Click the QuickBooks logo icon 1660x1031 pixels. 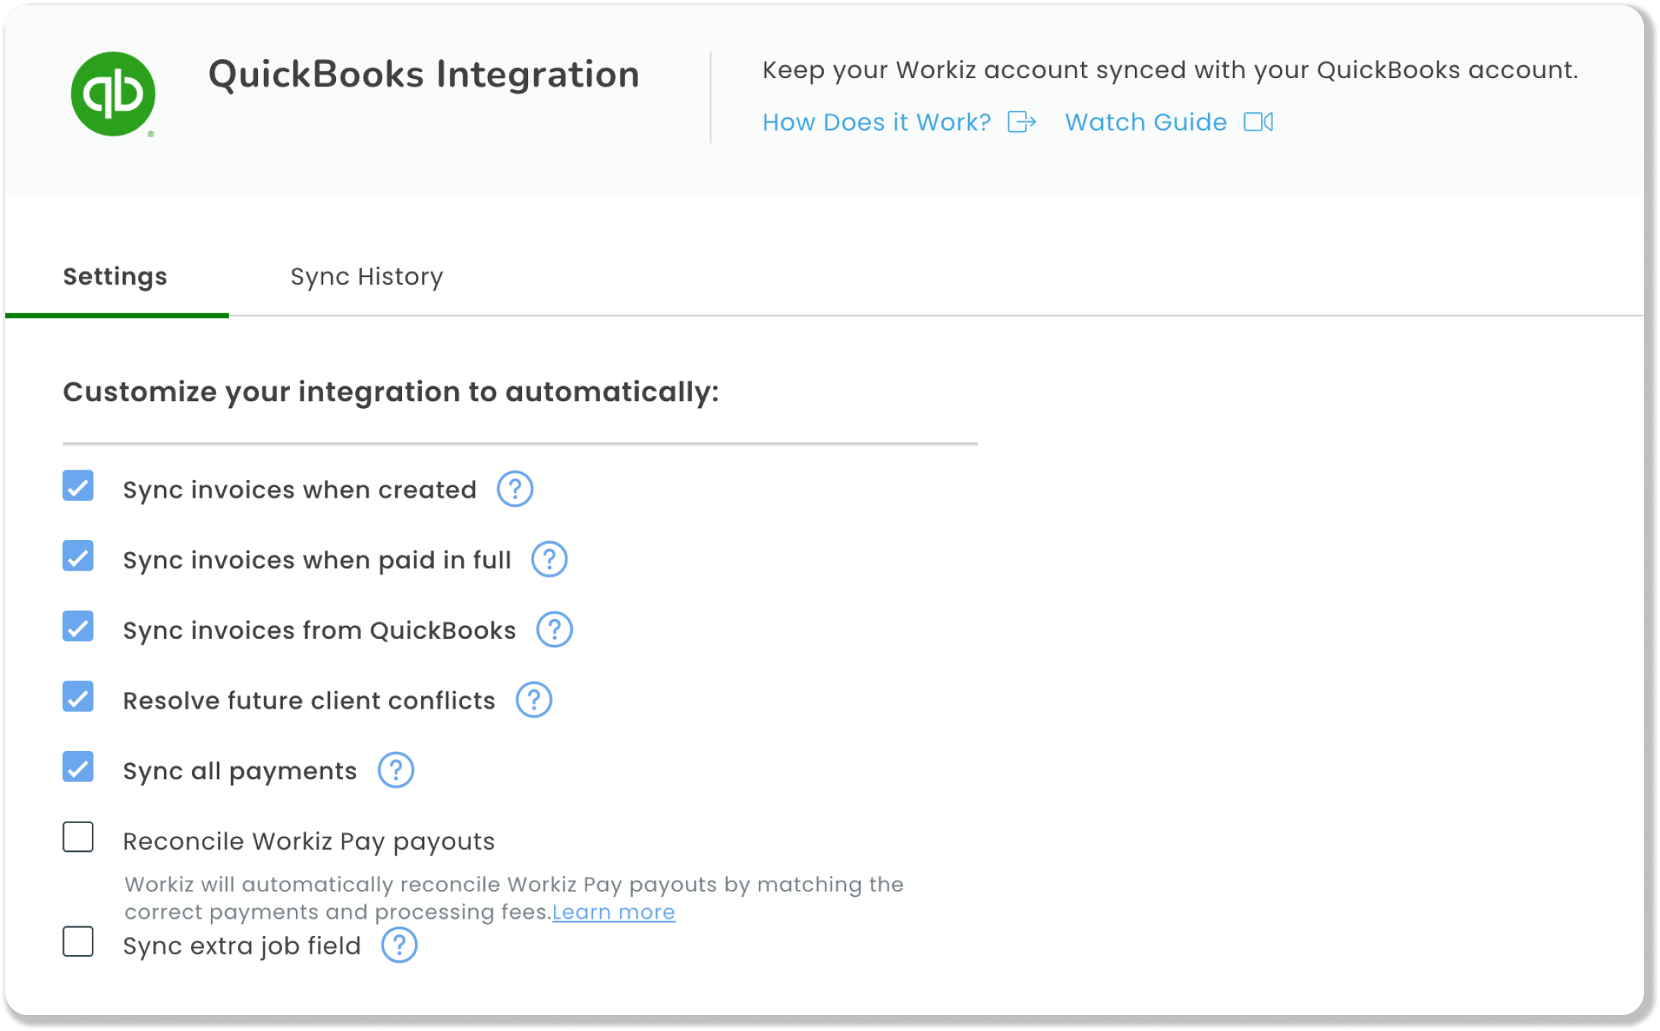[x=113, y=94]
